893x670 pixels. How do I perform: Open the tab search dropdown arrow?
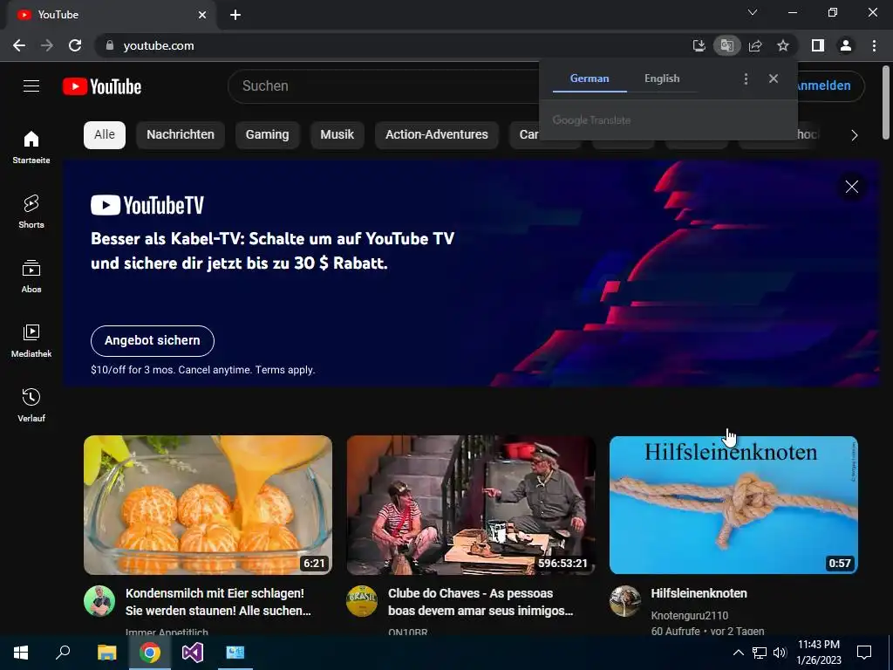(x=753, y=12)
